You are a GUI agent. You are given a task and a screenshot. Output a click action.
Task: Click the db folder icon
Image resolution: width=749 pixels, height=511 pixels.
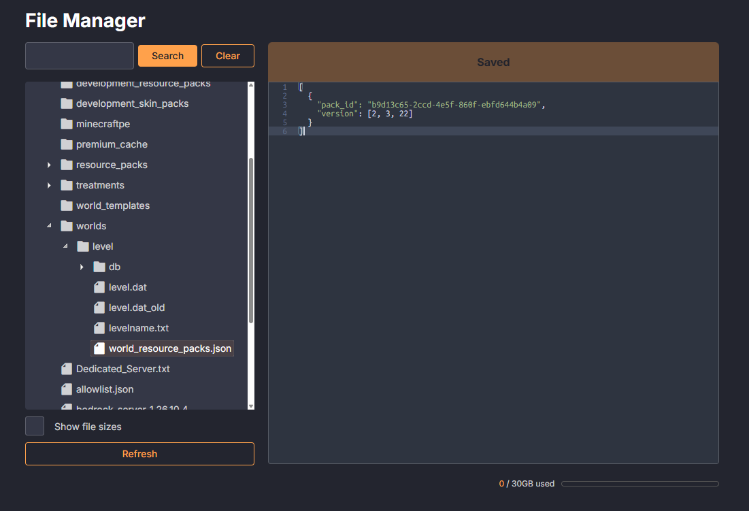tap(99, 267)
